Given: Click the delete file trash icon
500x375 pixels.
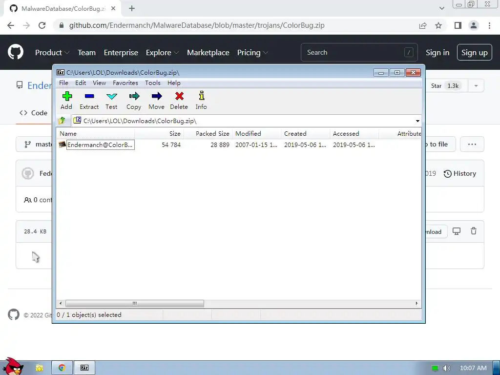Looking at the screenshot, I should click(474, 231).
